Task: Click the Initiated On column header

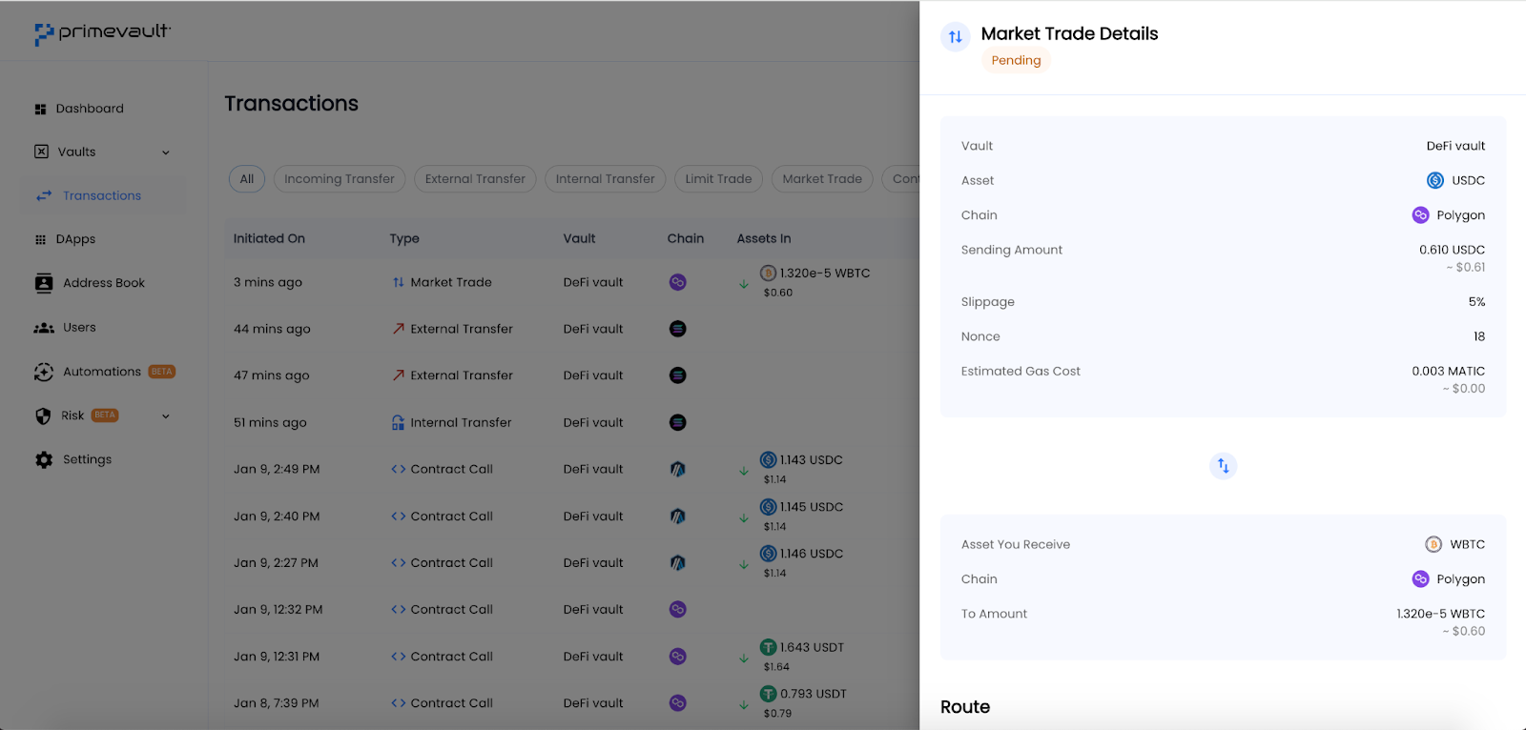Action: (269, 238)
